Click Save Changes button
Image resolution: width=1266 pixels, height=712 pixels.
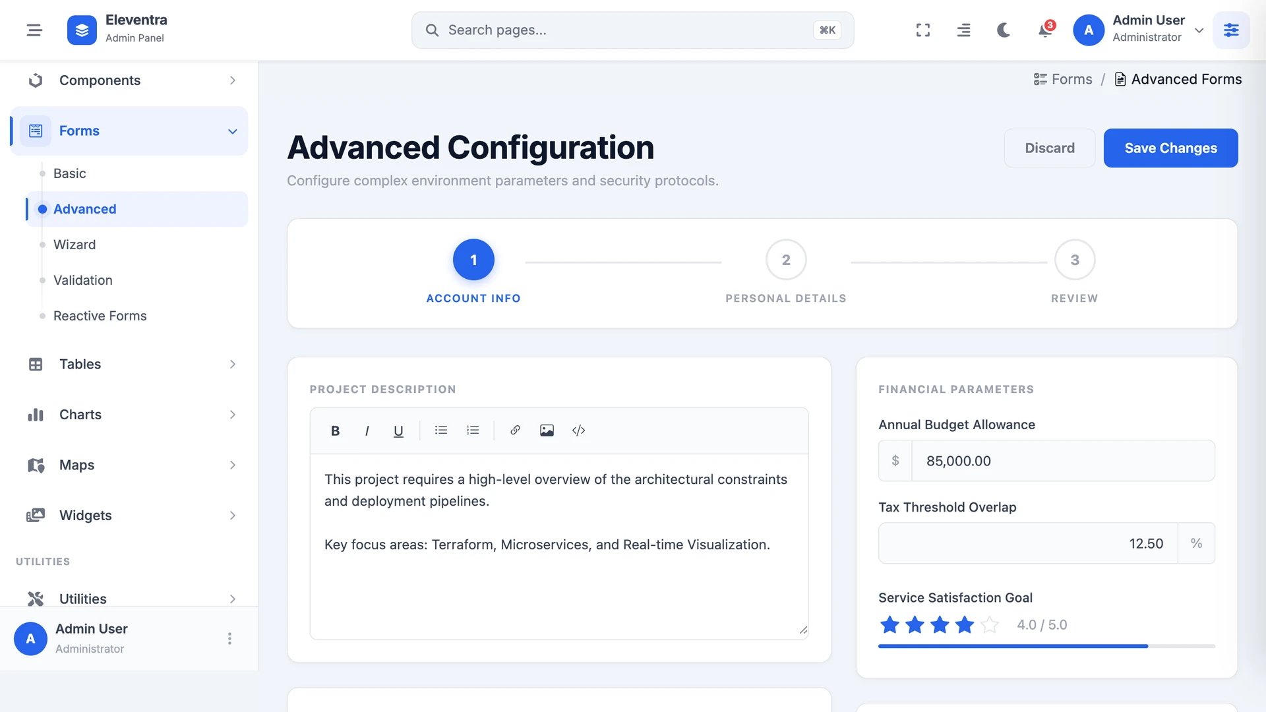(1171, 148)
